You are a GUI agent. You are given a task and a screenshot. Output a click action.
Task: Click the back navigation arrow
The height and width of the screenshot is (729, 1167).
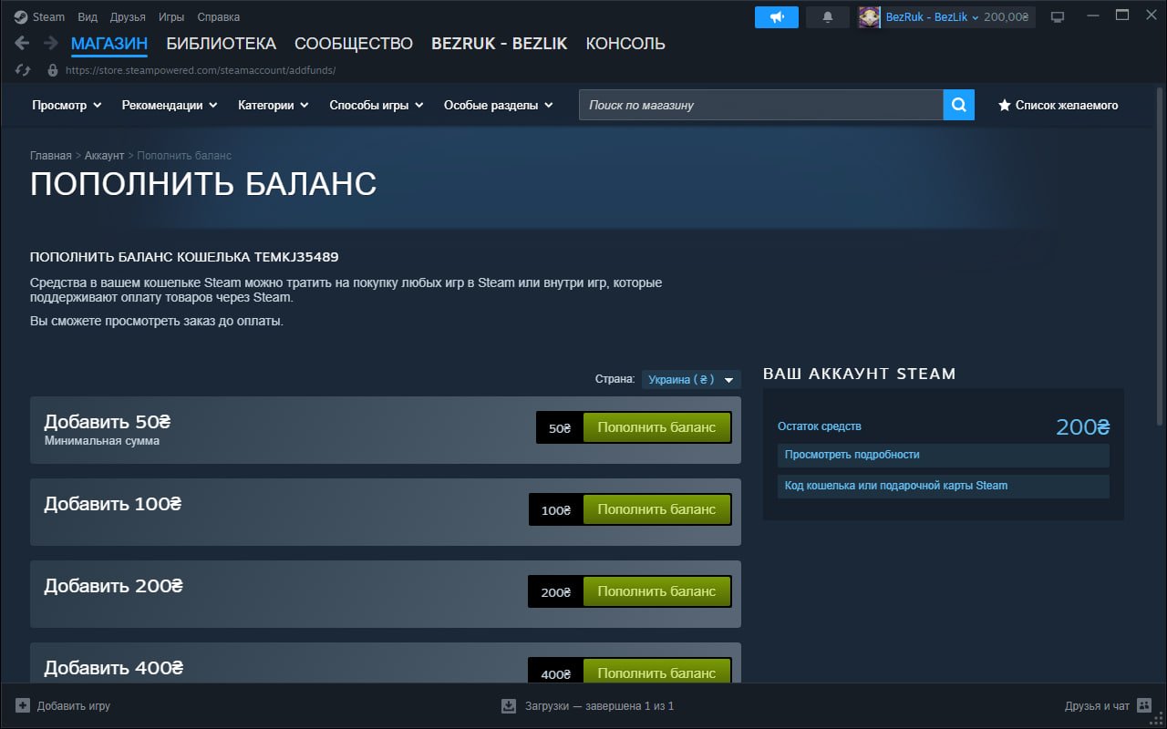point(23,44)
